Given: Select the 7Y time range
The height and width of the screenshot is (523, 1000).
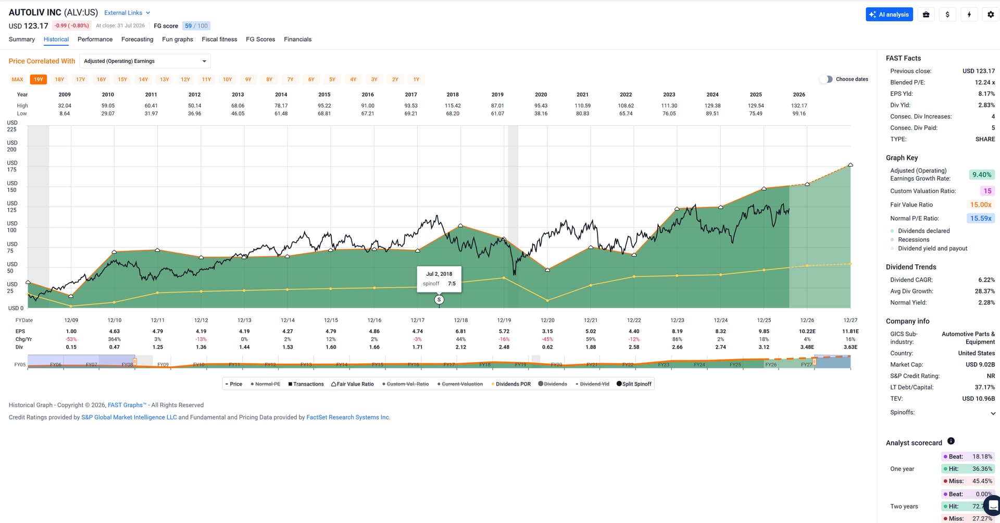Looking at the screenshot, I should (x=290, y=80).
